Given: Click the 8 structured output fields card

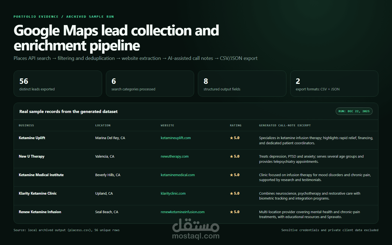Looking at the screenshot, I should tap(242, 84).
